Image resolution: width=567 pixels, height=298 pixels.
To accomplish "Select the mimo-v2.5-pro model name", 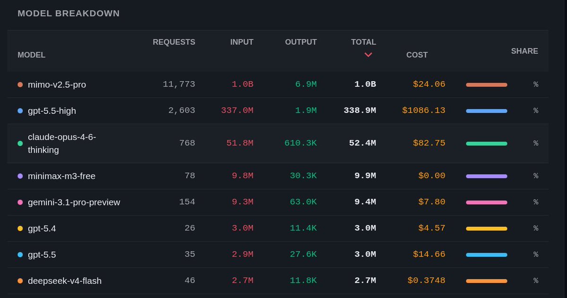I will click(x=57, y=85).
